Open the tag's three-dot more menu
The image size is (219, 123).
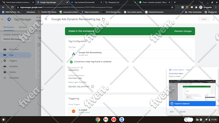[214, 19]
